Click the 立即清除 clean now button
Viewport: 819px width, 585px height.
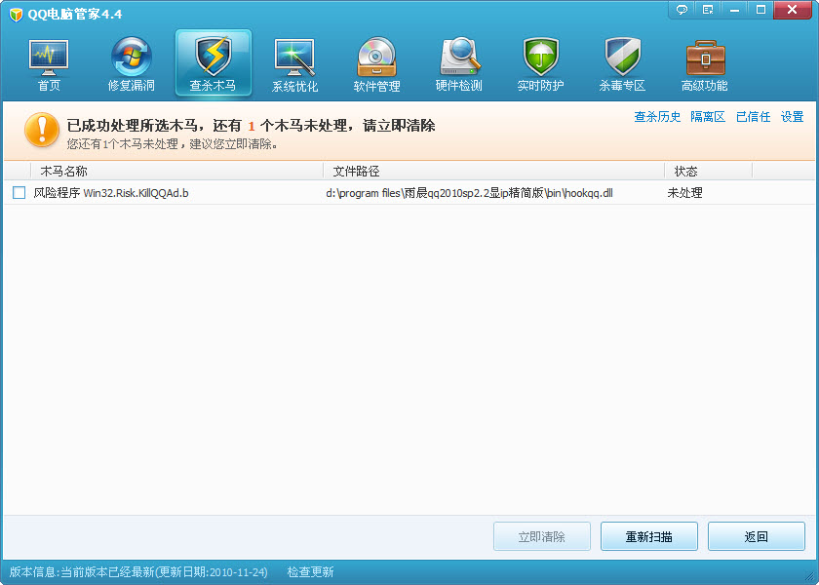[542, 536]
